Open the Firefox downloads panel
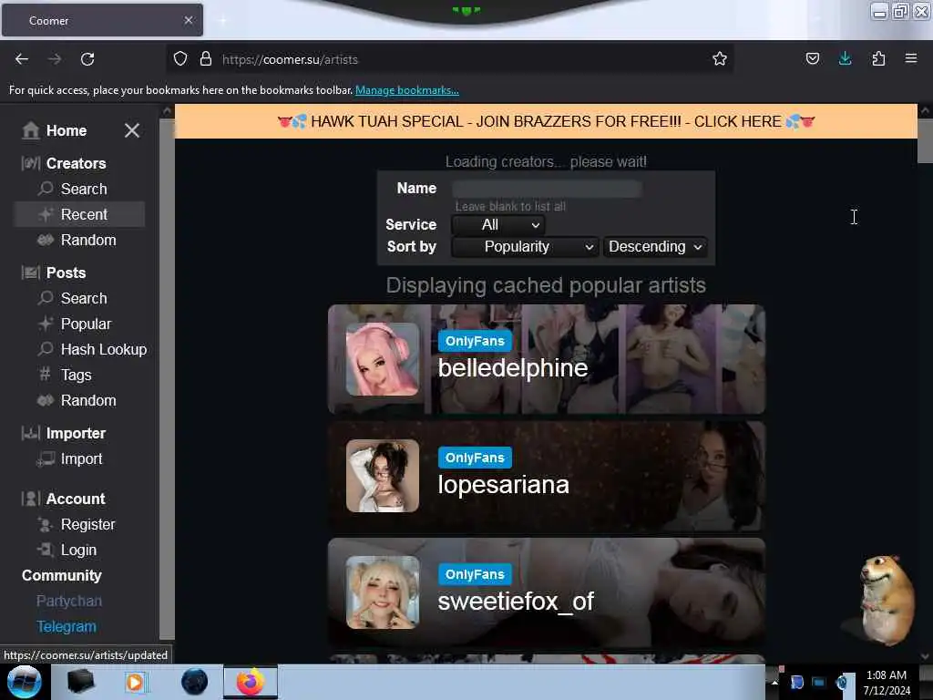This screenshot has height=700, width=933. click(845, 58)
